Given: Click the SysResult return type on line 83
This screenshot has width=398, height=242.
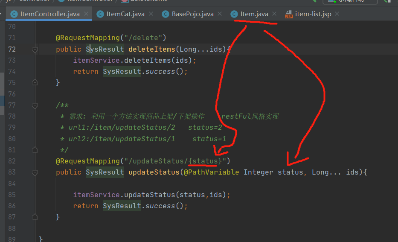Looking at the screenshot, I should point(105,172).
